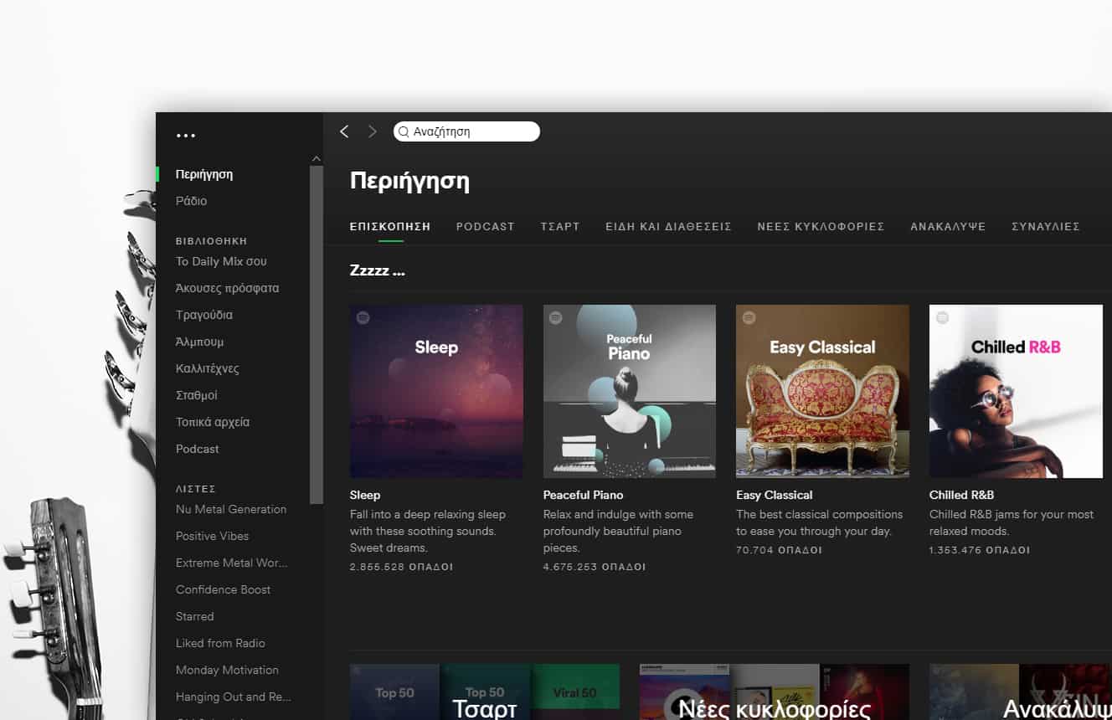
Task: Switch to the ΕΠΙΣΚΟΠΗΣΗ tab
Action: [x=390, y=226]
